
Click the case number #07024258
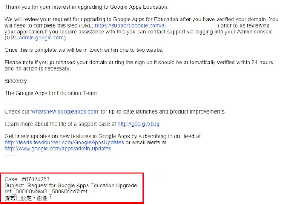[35, 179]
